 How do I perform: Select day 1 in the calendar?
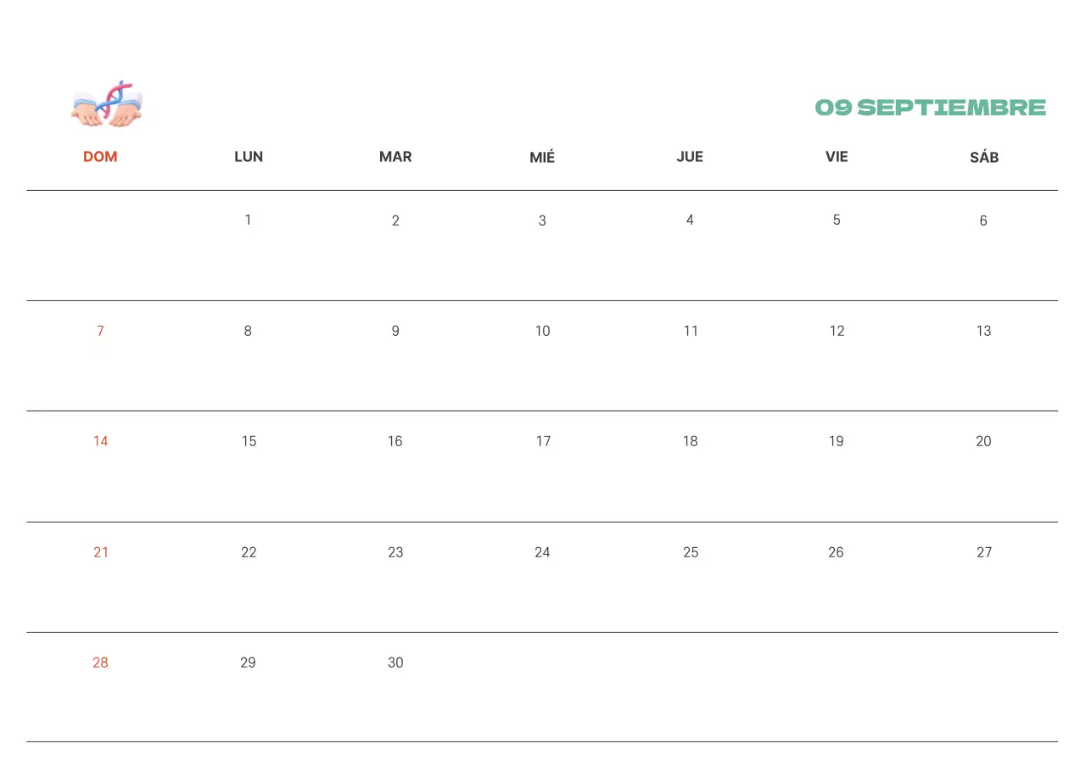click(248, 221)
